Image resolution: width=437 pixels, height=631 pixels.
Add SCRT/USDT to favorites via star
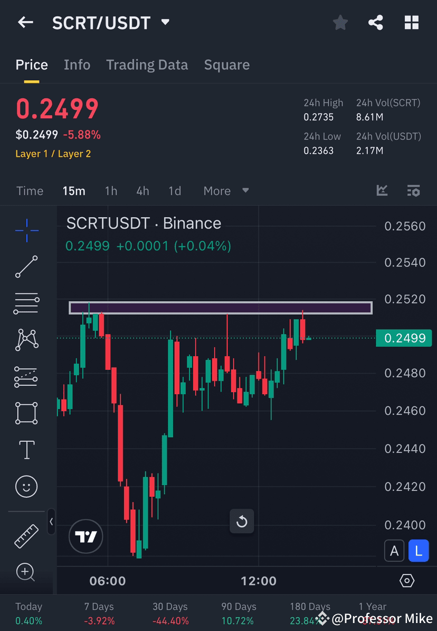tap(340, 22)
